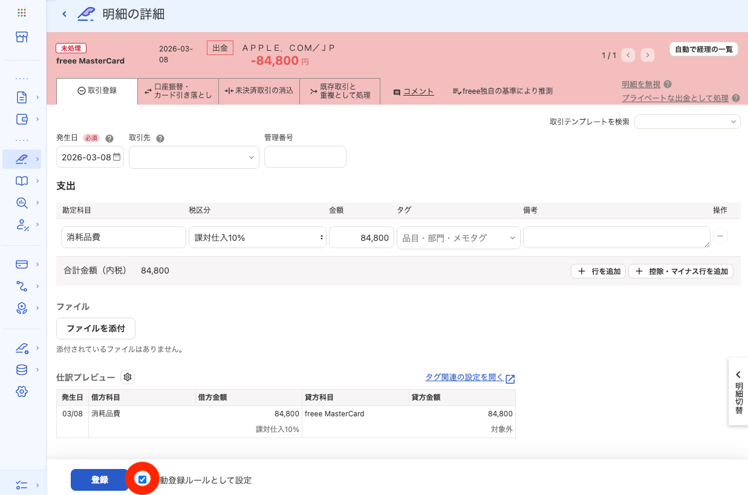Open the pen signature icon in sidebar
Image resolution: width=748 pixels, height=495 pixels.
coord(22,348)
